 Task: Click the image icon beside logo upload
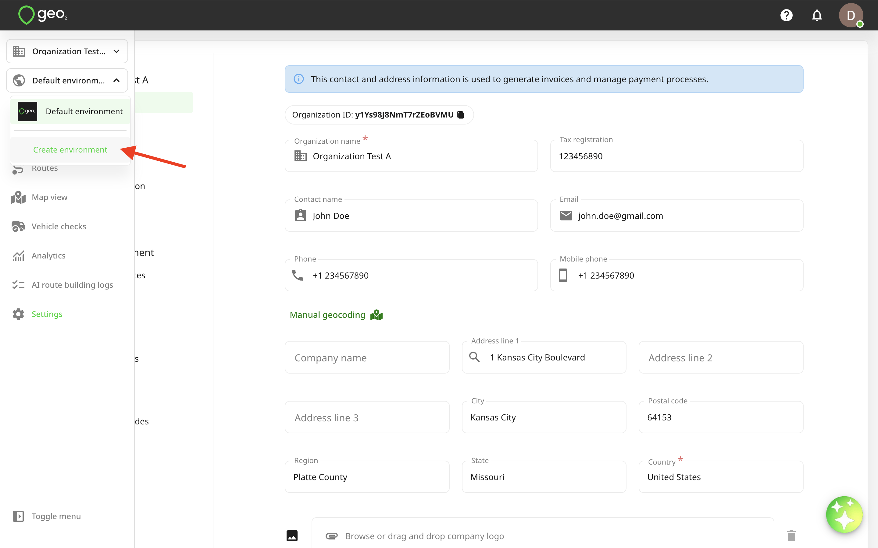pos(292,536)
